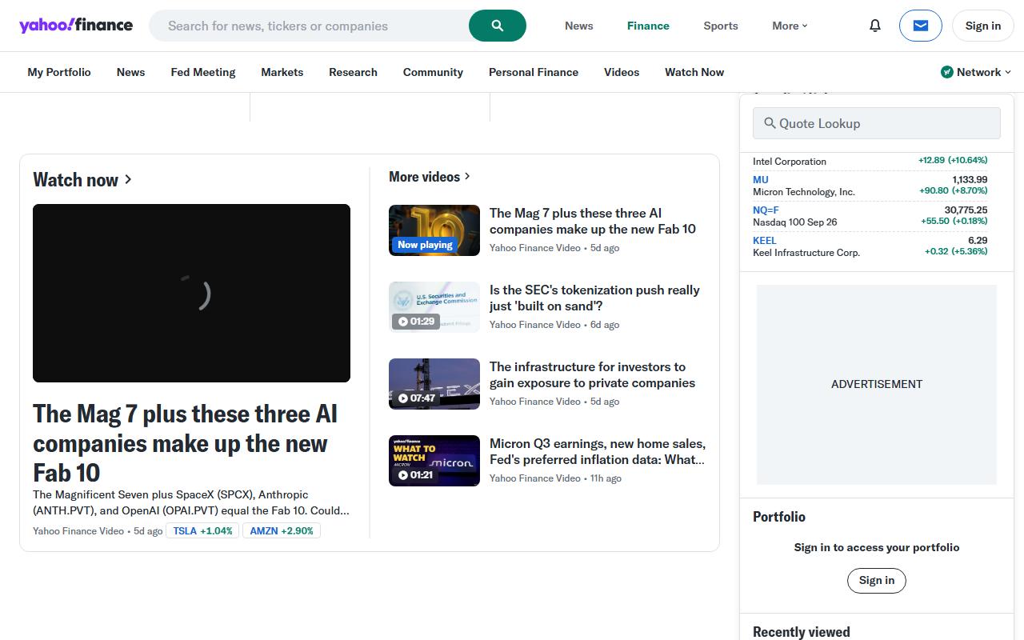Open Fed Meeting tab
The height and width of the screenshot is (640, 1024).
coord(203,72)
